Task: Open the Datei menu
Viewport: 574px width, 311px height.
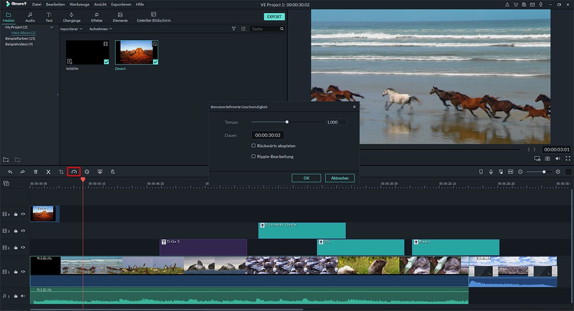Action: 36,5
